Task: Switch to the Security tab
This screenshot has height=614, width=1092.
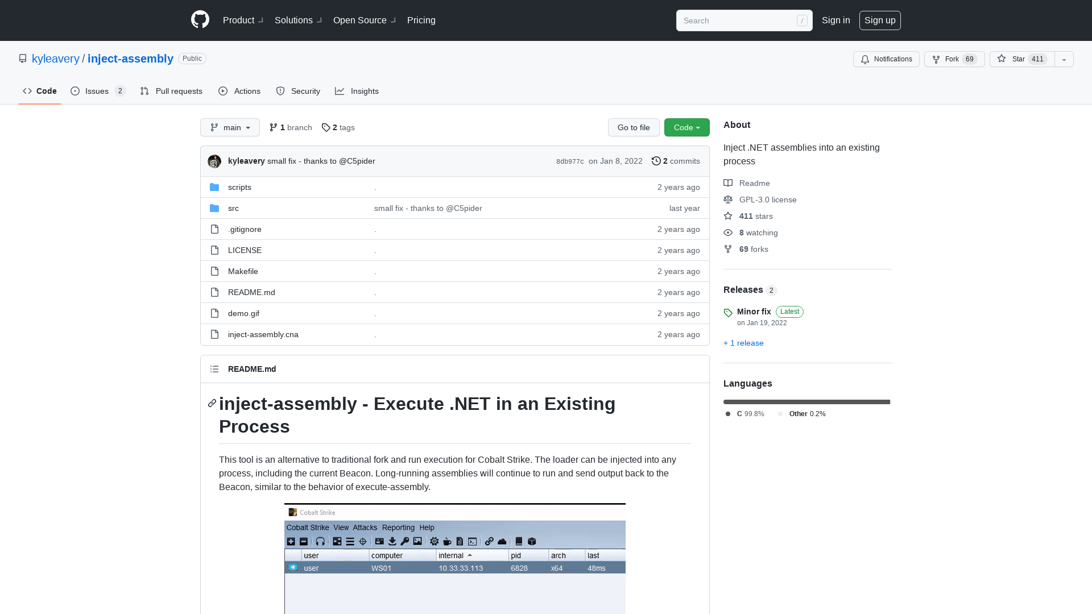Action: [x=298, y=91]
